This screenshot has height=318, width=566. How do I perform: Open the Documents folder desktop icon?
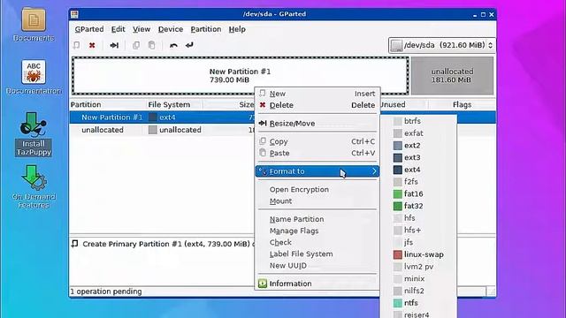(x=34, y=24)
